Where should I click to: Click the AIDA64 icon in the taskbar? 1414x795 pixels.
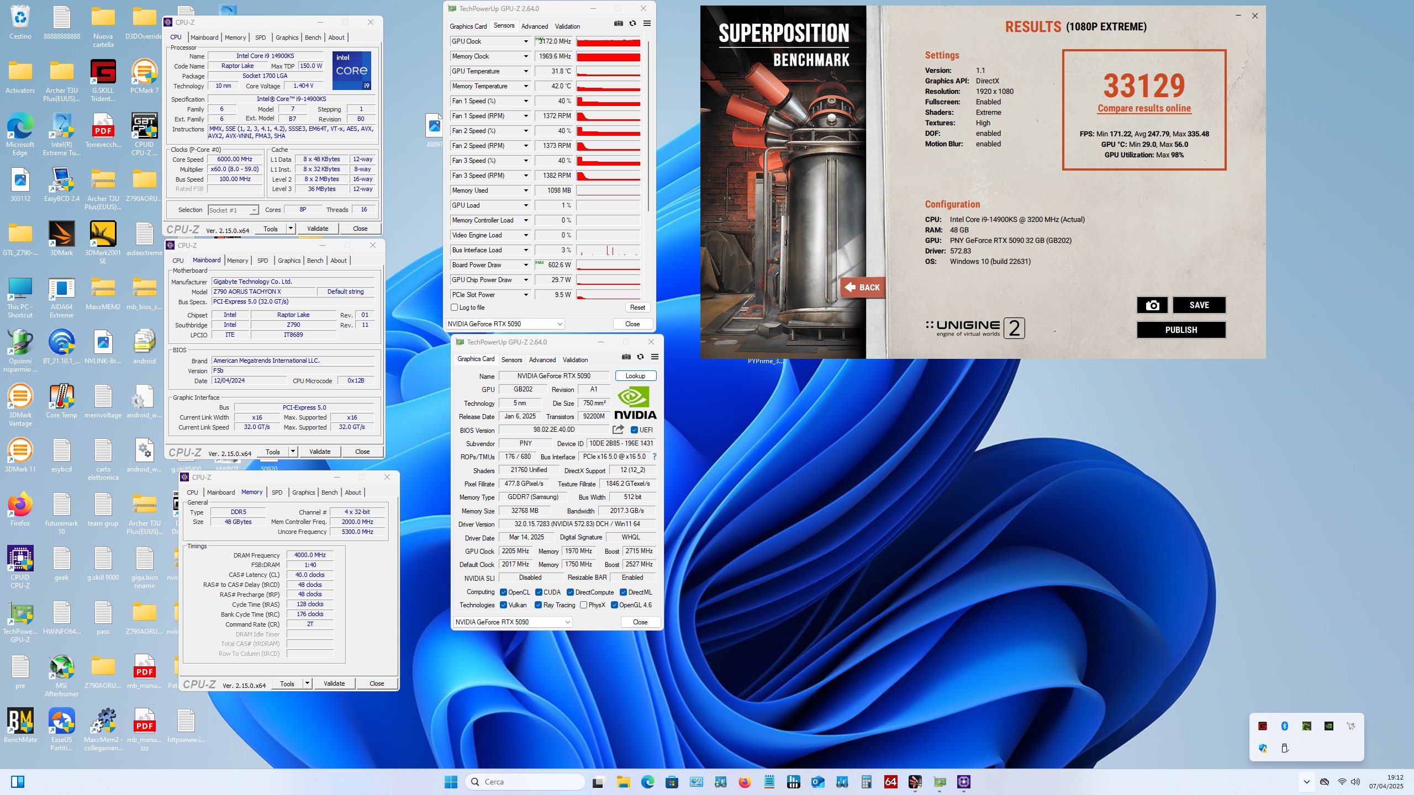click(x=891, y=782)
